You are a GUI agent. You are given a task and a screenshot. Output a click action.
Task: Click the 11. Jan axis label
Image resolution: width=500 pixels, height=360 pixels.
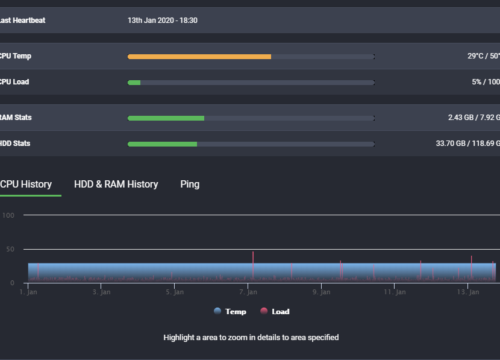point(395,292)
